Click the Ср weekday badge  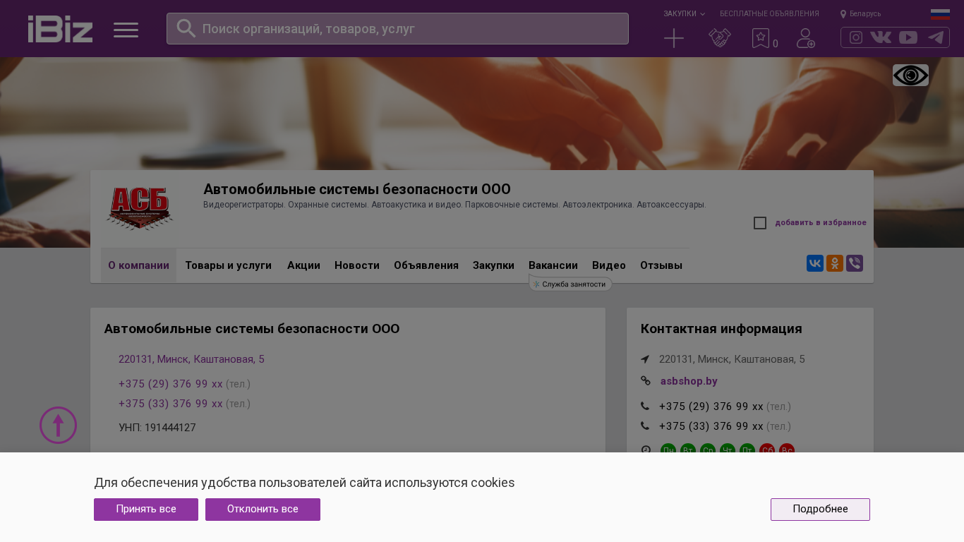708,450
